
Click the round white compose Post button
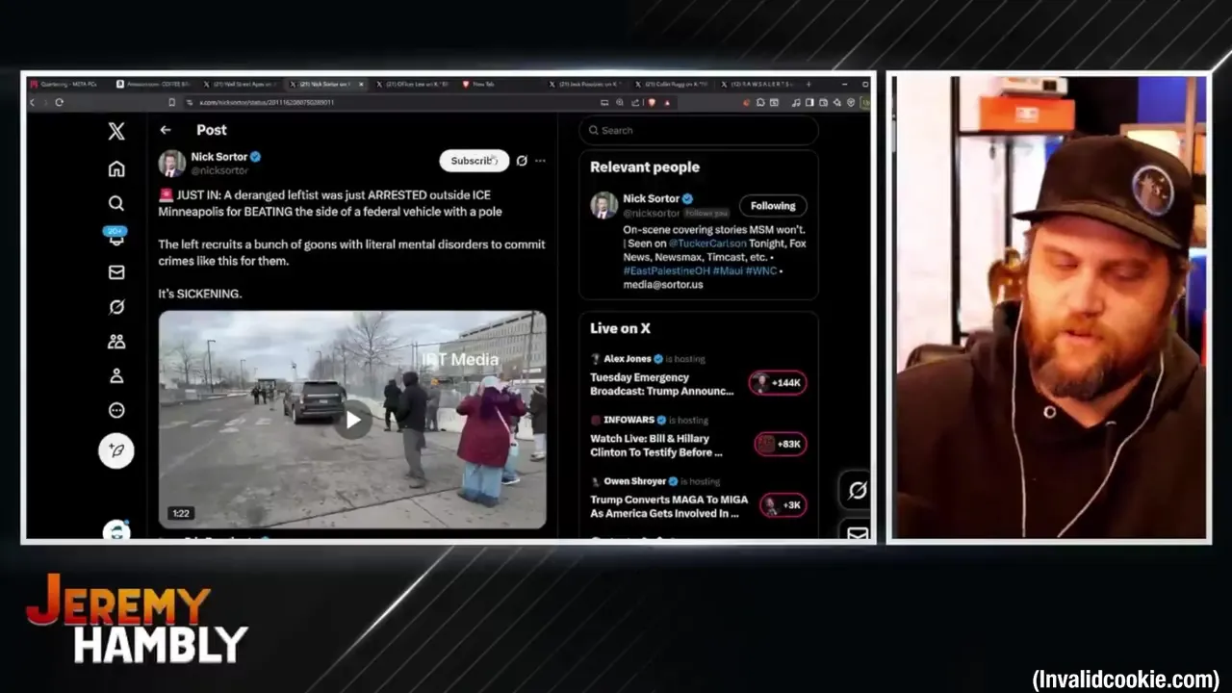point(116,450)
